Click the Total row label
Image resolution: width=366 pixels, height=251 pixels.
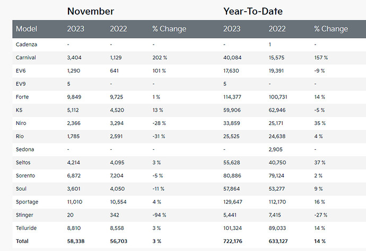pyautogui.click(x=23, y=241)
